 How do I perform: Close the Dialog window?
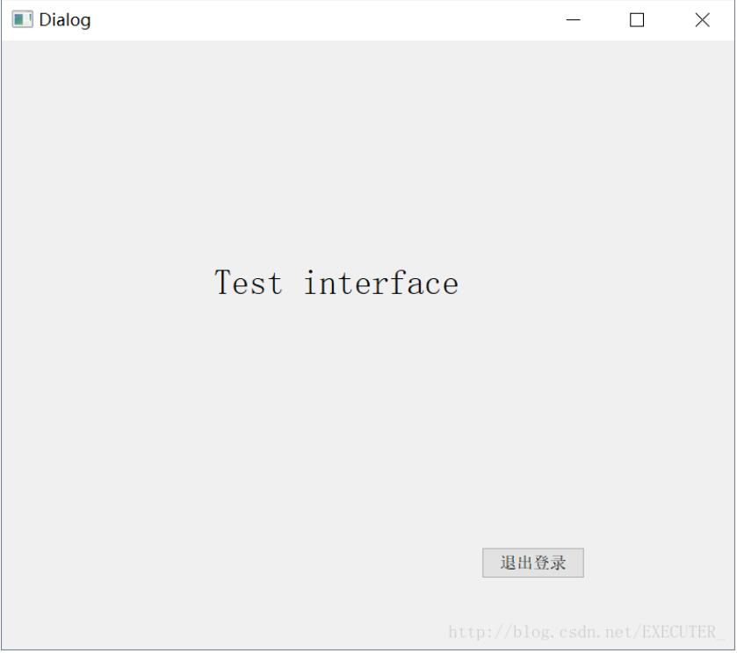[x=702, y=20]
